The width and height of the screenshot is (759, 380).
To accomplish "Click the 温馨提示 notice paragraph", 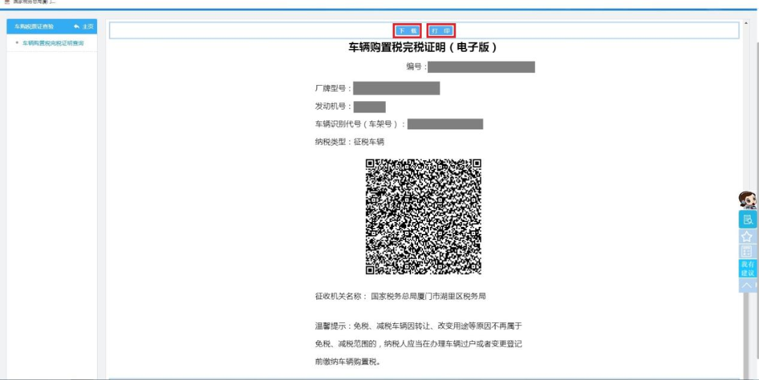I will pyautogui.click(x=418, y=343).
